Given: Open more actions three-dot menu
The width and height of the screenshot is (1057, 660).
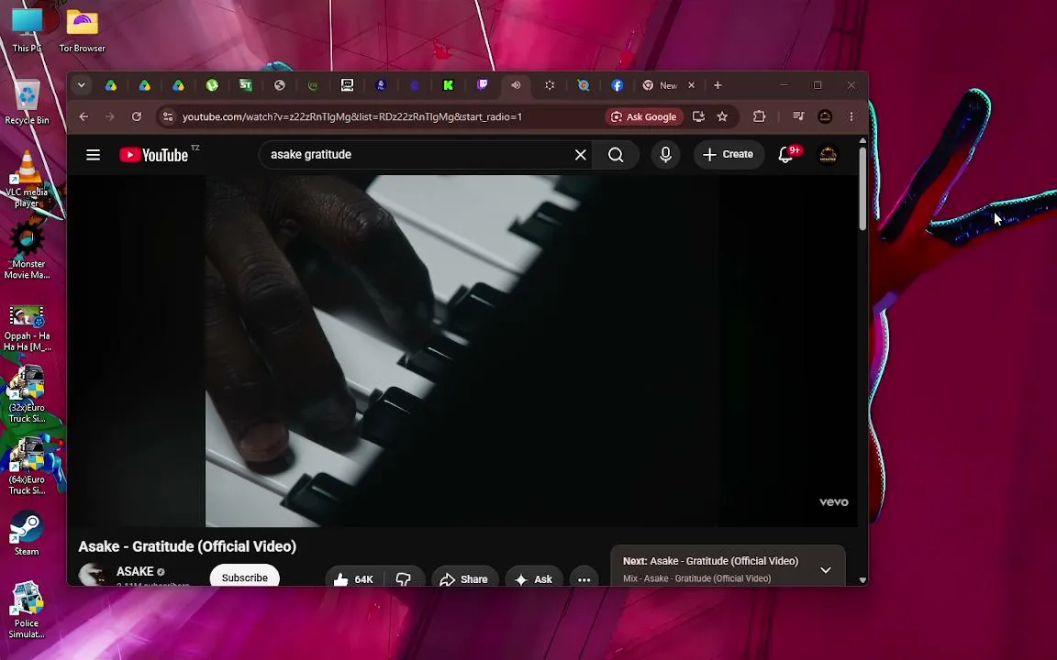Looking at the screenshot, I should [584, 579].
